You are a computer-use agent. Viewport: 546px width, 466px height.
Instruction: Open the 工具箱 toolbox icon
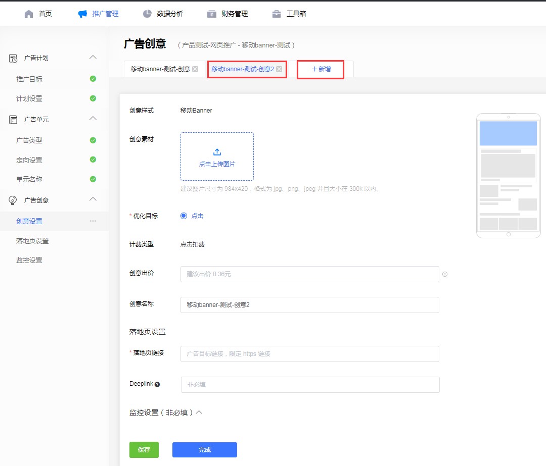click(x=276, y=14)
